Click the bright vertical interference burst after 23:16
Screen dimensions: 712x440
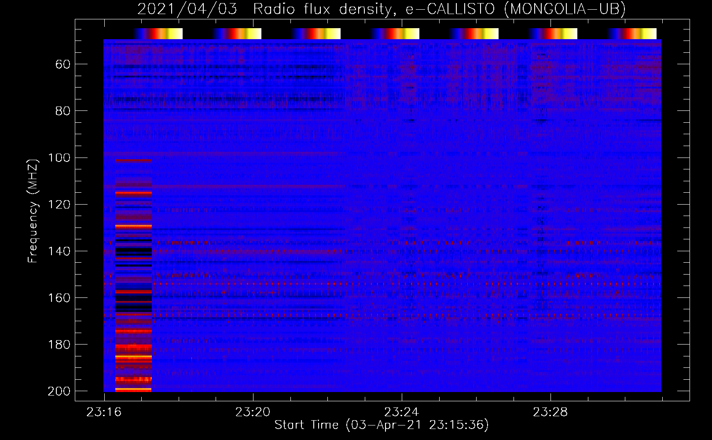[x=133, y=275]
